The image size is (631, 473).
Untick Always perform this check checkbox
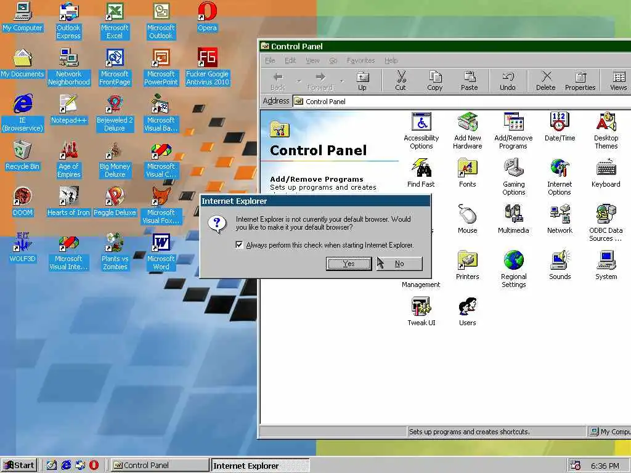(239, 245)
